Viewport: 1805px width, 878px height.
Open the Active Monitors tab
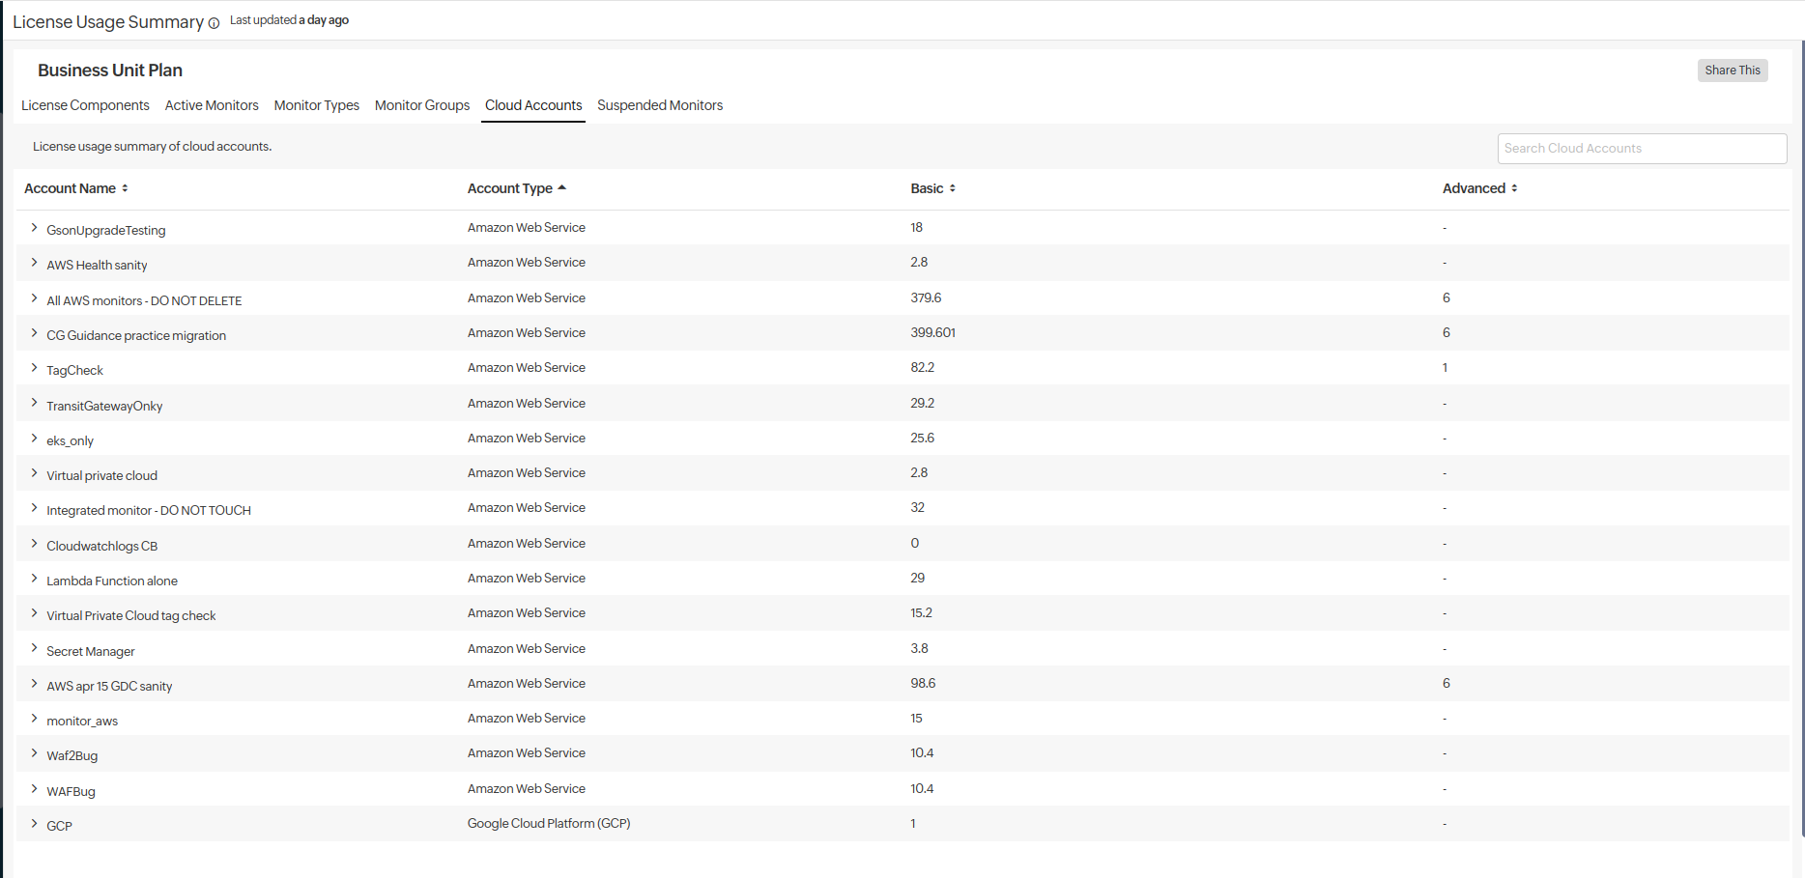tap(212, 105)
